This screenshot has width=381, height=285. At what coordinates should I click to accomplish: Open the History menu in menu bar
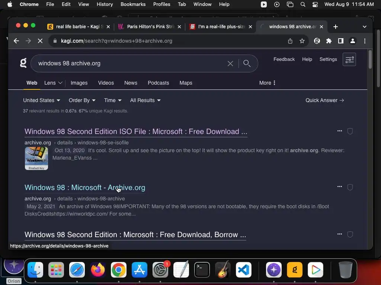click(x=105, y=4)
